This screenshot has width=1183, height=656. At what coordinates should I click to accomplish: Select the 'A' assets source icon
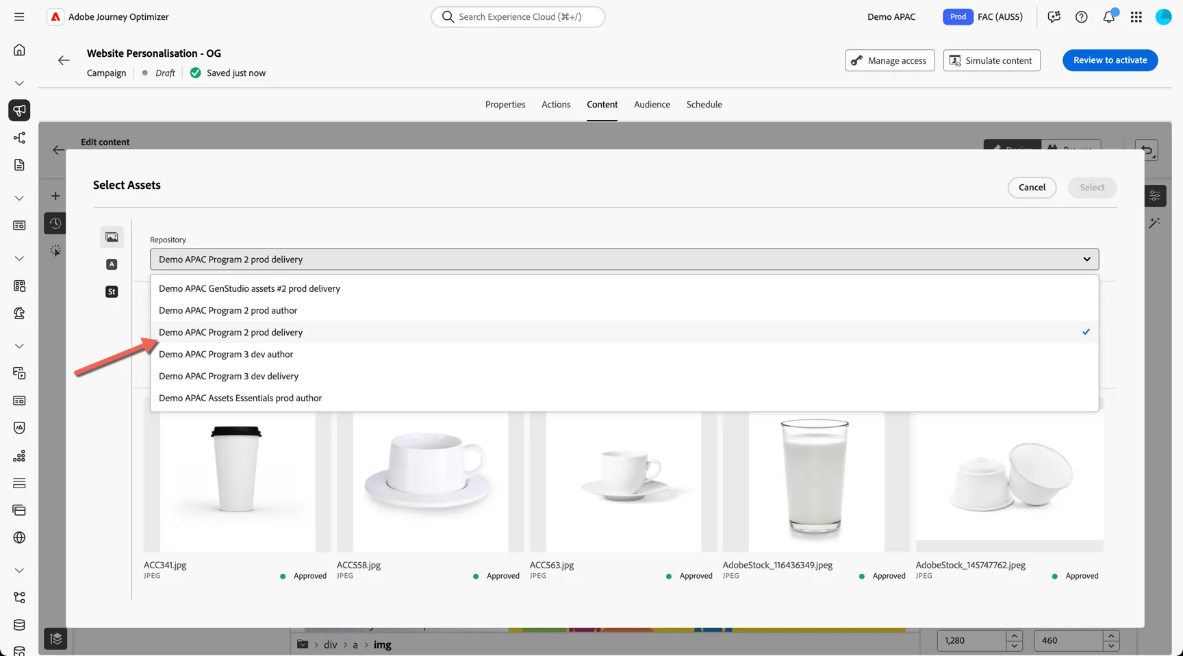112,264
